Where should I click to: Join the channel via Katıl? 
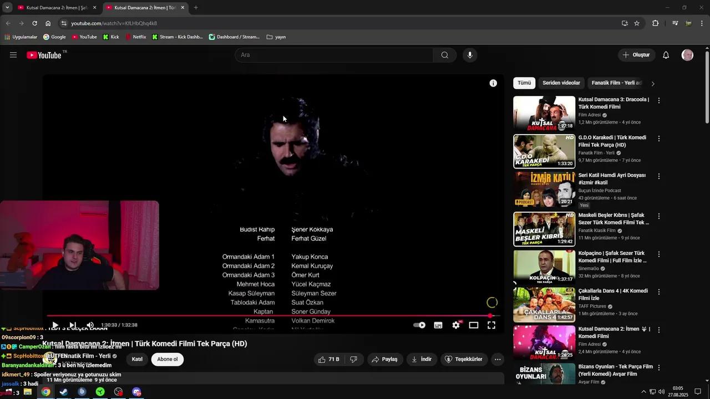[137, 359]
